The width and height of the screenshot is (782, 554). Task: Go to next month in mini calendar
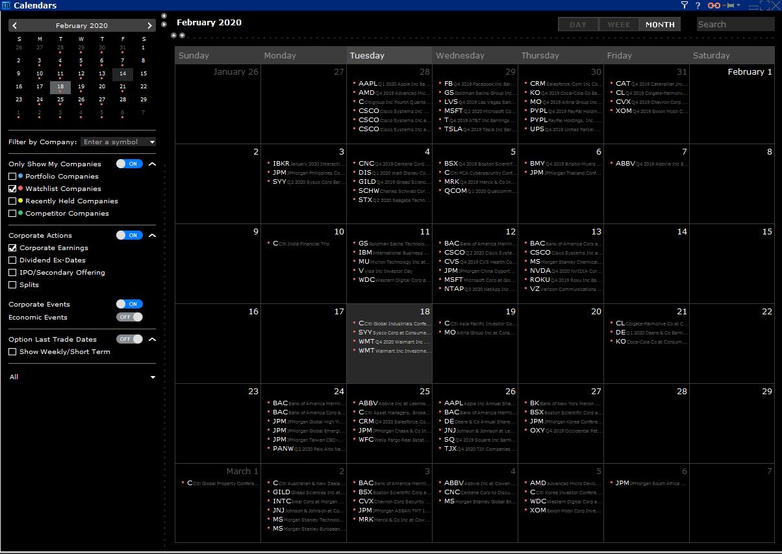point(149,26)
